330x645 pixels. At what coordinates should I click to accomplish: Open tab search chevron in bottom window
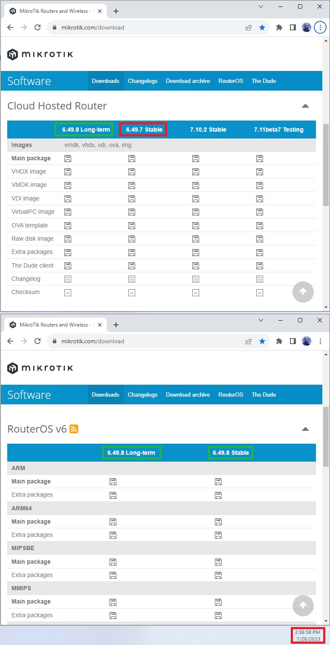click(261, 320)
